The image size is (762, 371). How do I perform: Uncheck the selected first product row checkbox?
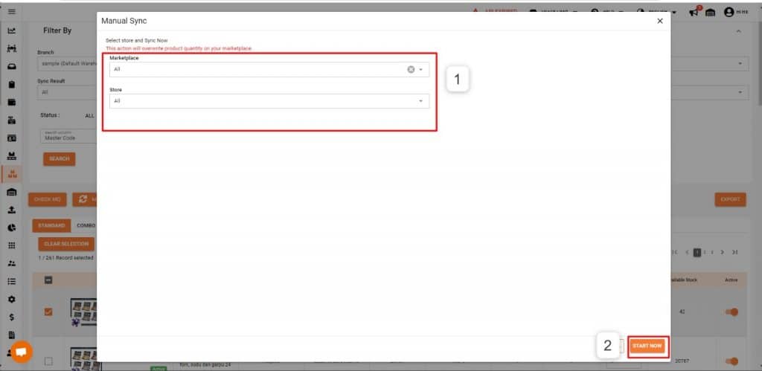click(48, 312)
